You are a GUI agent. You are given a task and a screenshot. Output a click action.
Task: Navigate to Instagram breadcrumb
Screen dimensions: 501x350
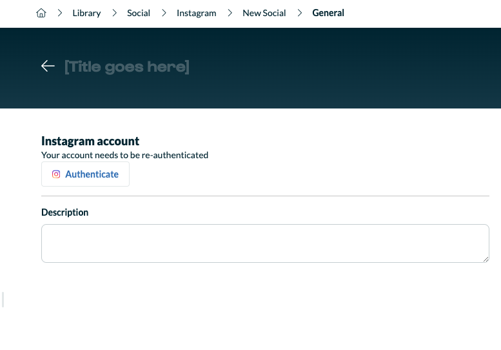(x=196, y=13)
